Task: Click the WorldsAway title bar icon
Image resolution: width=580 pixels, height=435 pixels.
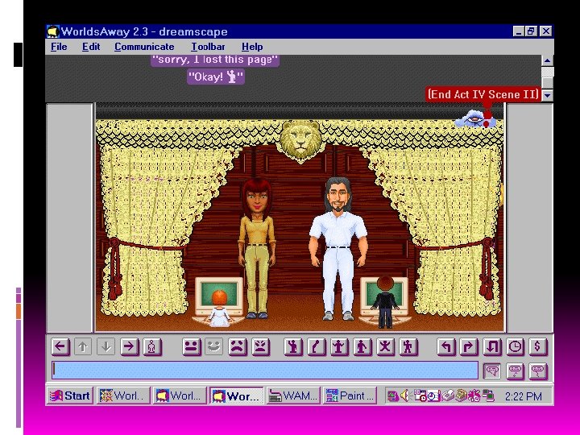Action: tap(53, 31)
